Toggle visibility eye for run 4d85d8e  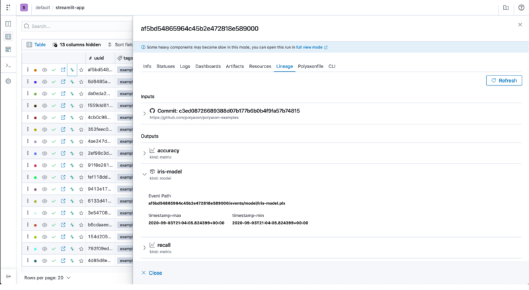(x=44, y=261)
